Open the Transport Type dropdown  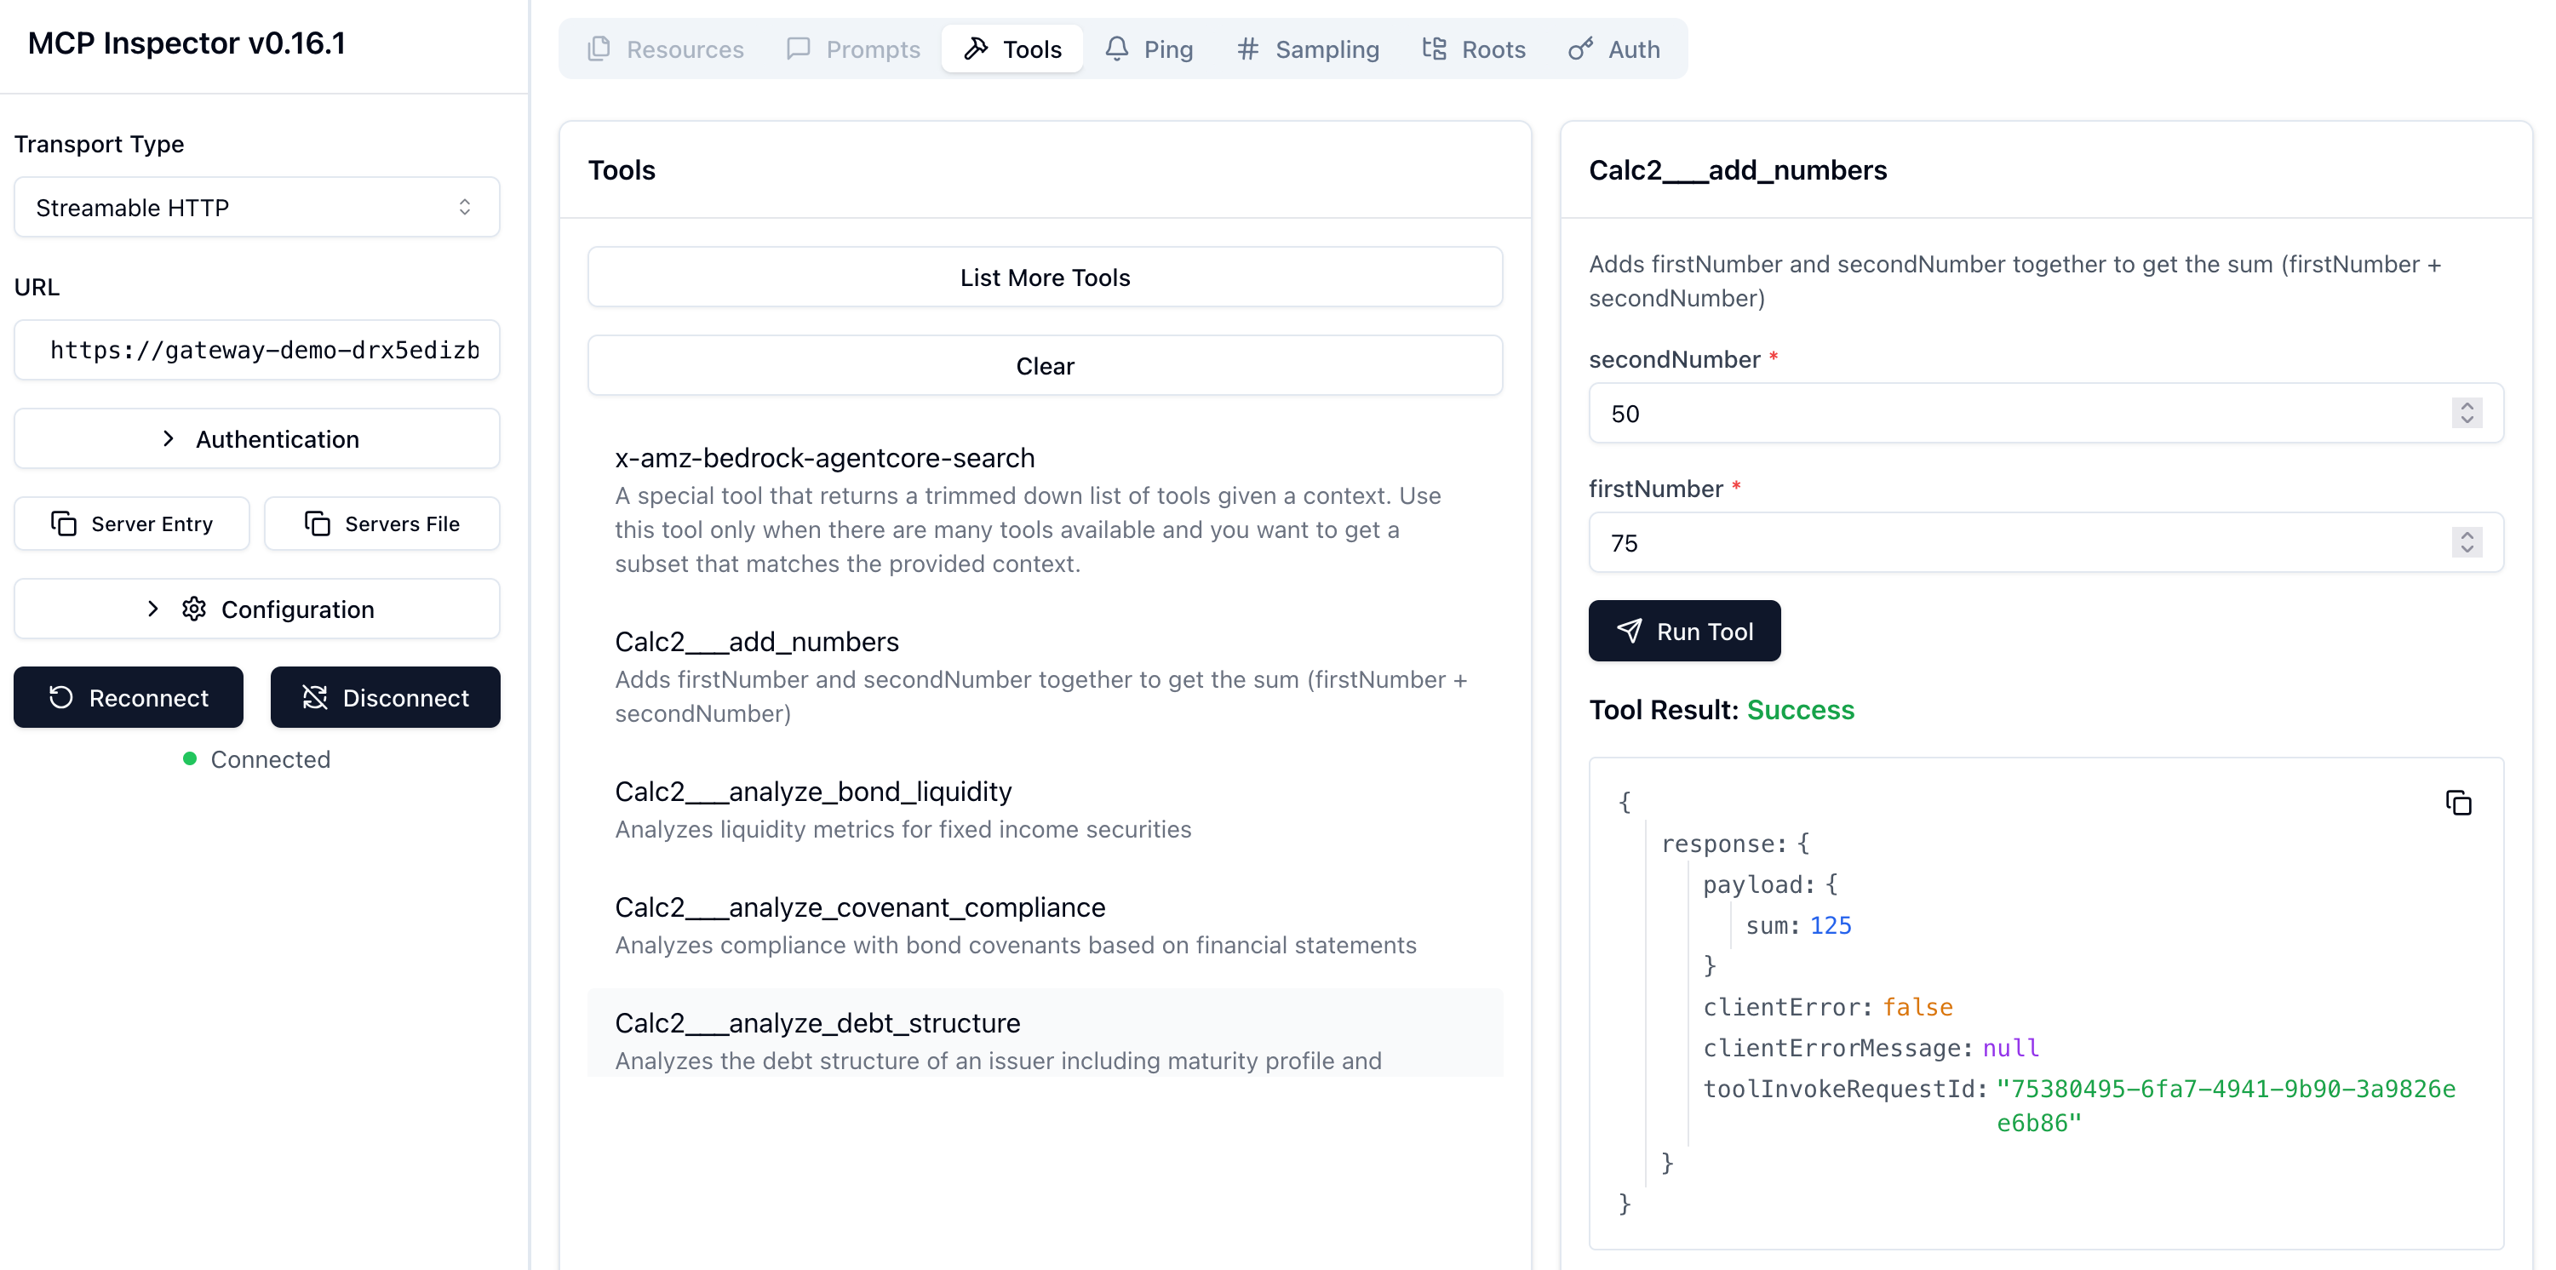click(x=256, y=208)
